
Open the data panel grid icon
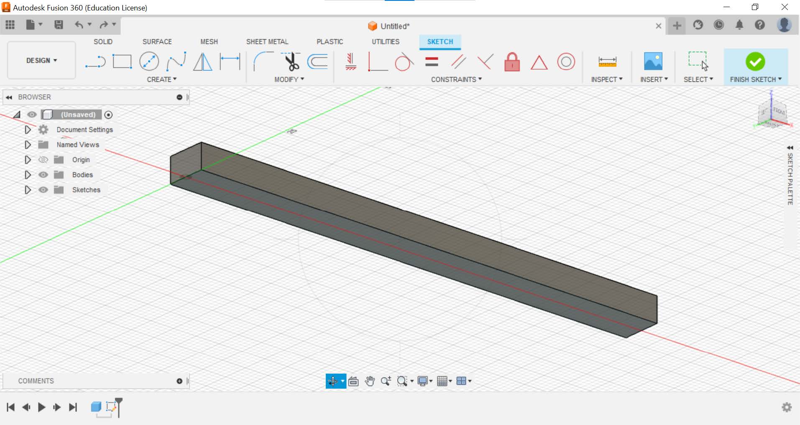pos(10,25)
